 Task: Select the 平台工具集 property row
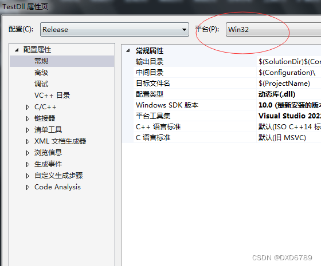pos(221,116)
